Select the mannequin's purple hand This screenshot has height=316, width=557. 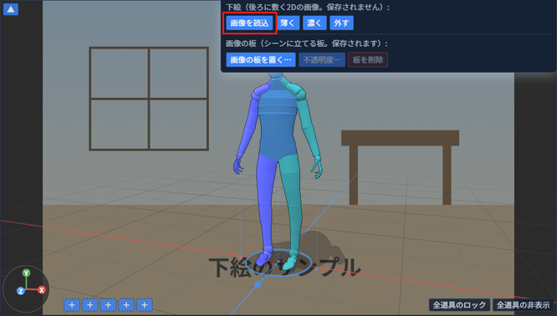tap(238, 165)
